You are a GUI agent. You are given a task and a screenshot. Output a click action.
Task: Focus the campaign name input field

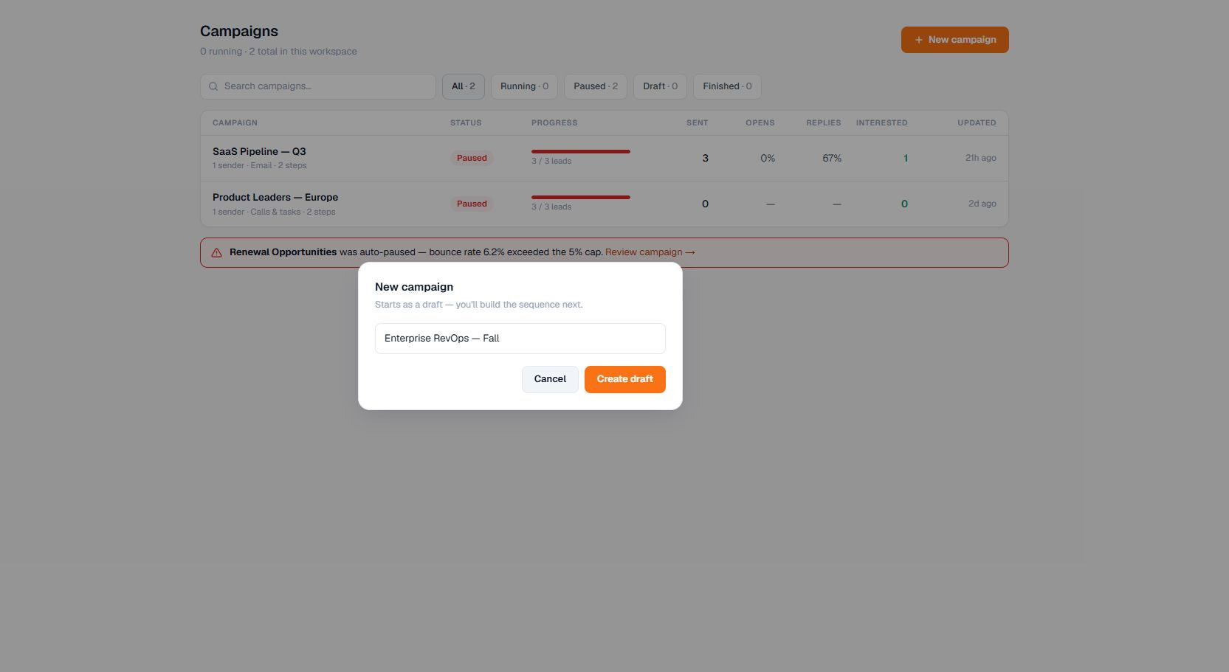[520, 339]
